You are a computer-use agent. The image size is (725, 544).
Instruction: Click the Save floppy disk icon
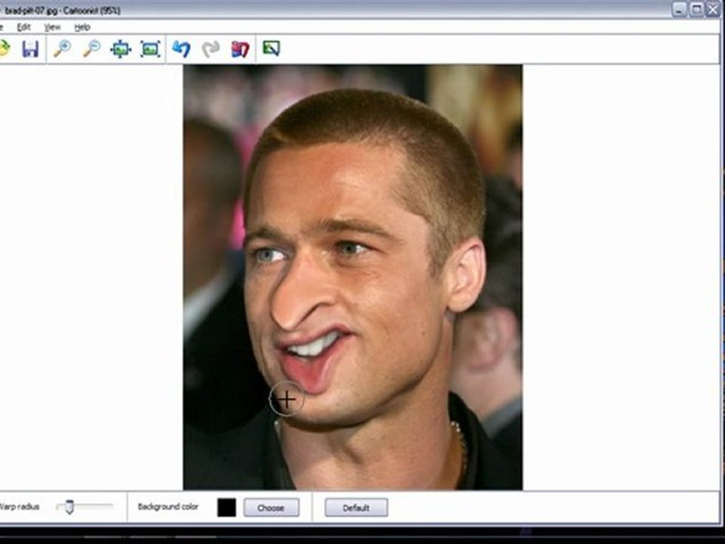click(x=30, y=48)
